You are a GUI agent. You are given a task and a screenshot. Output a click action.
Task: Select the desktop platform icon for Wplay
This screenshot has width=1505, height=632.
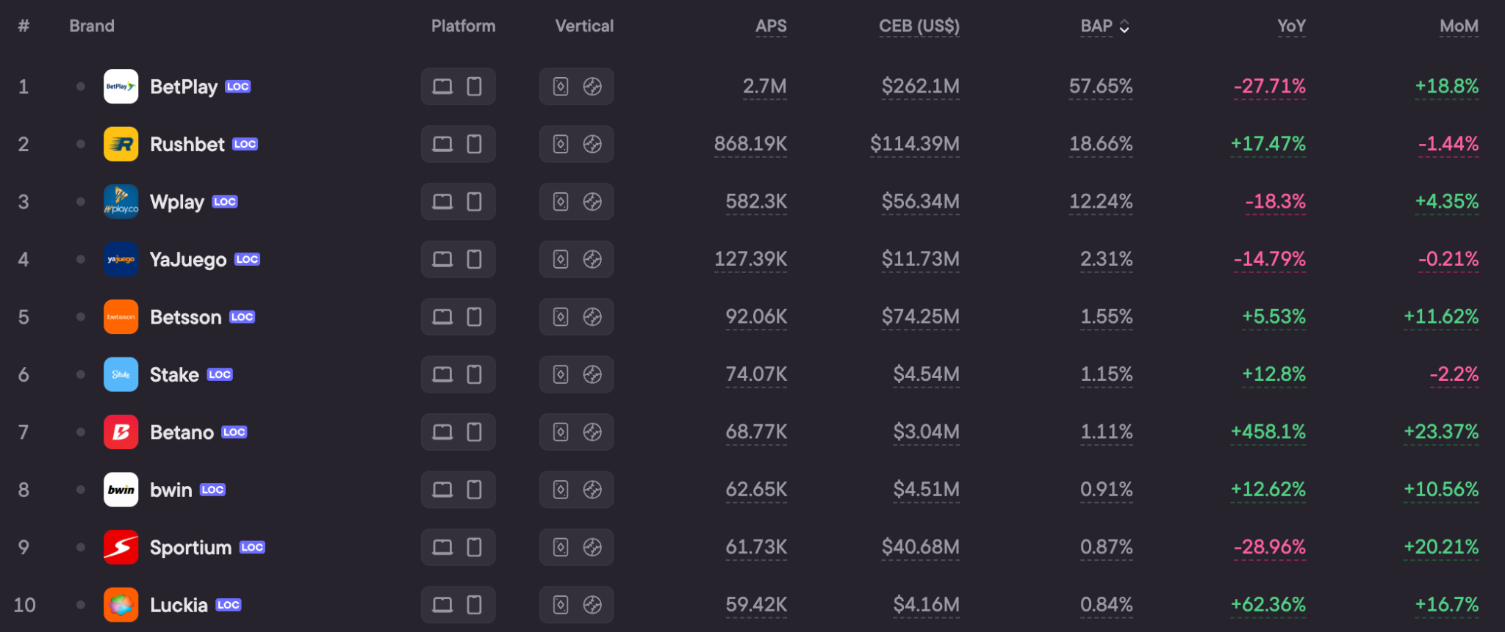point(442,202)
